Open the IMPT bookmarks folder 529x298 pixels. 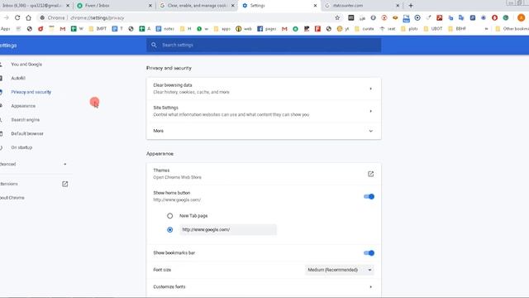pyautogui.click(x=98, y=29)
